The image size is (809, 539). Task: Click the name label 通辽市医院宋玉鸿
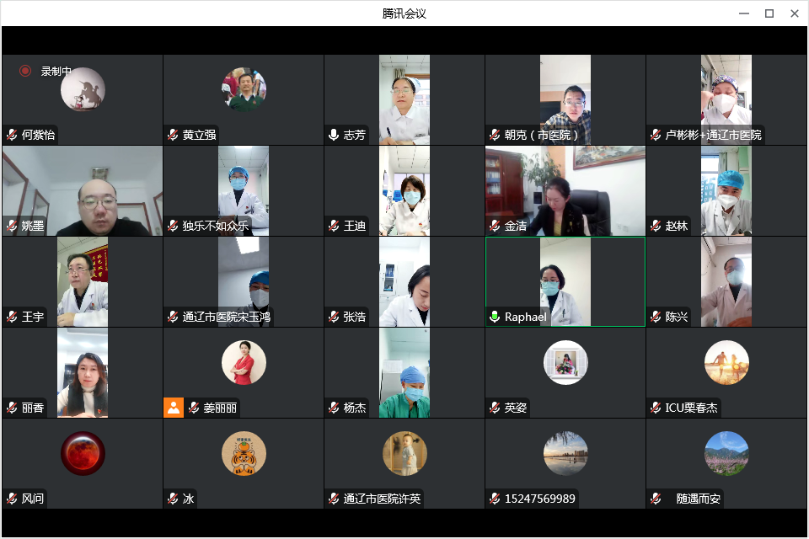point(227,317)
